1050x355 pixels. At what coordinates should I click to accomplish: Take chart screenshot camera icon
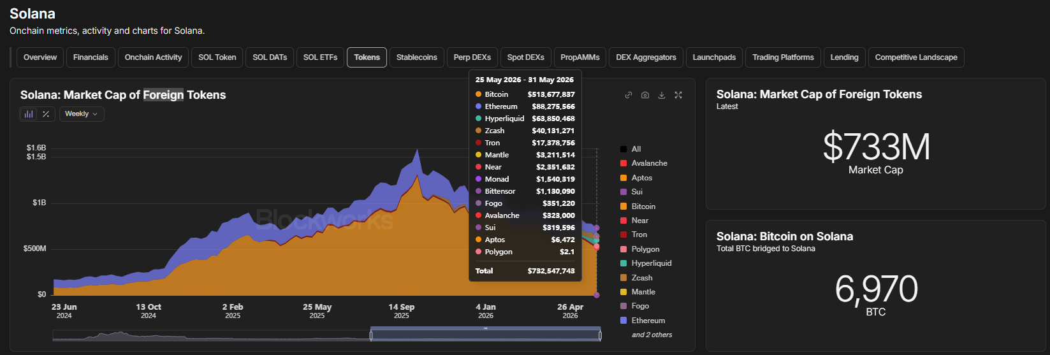pyautogui.click(x=645, y=95)
